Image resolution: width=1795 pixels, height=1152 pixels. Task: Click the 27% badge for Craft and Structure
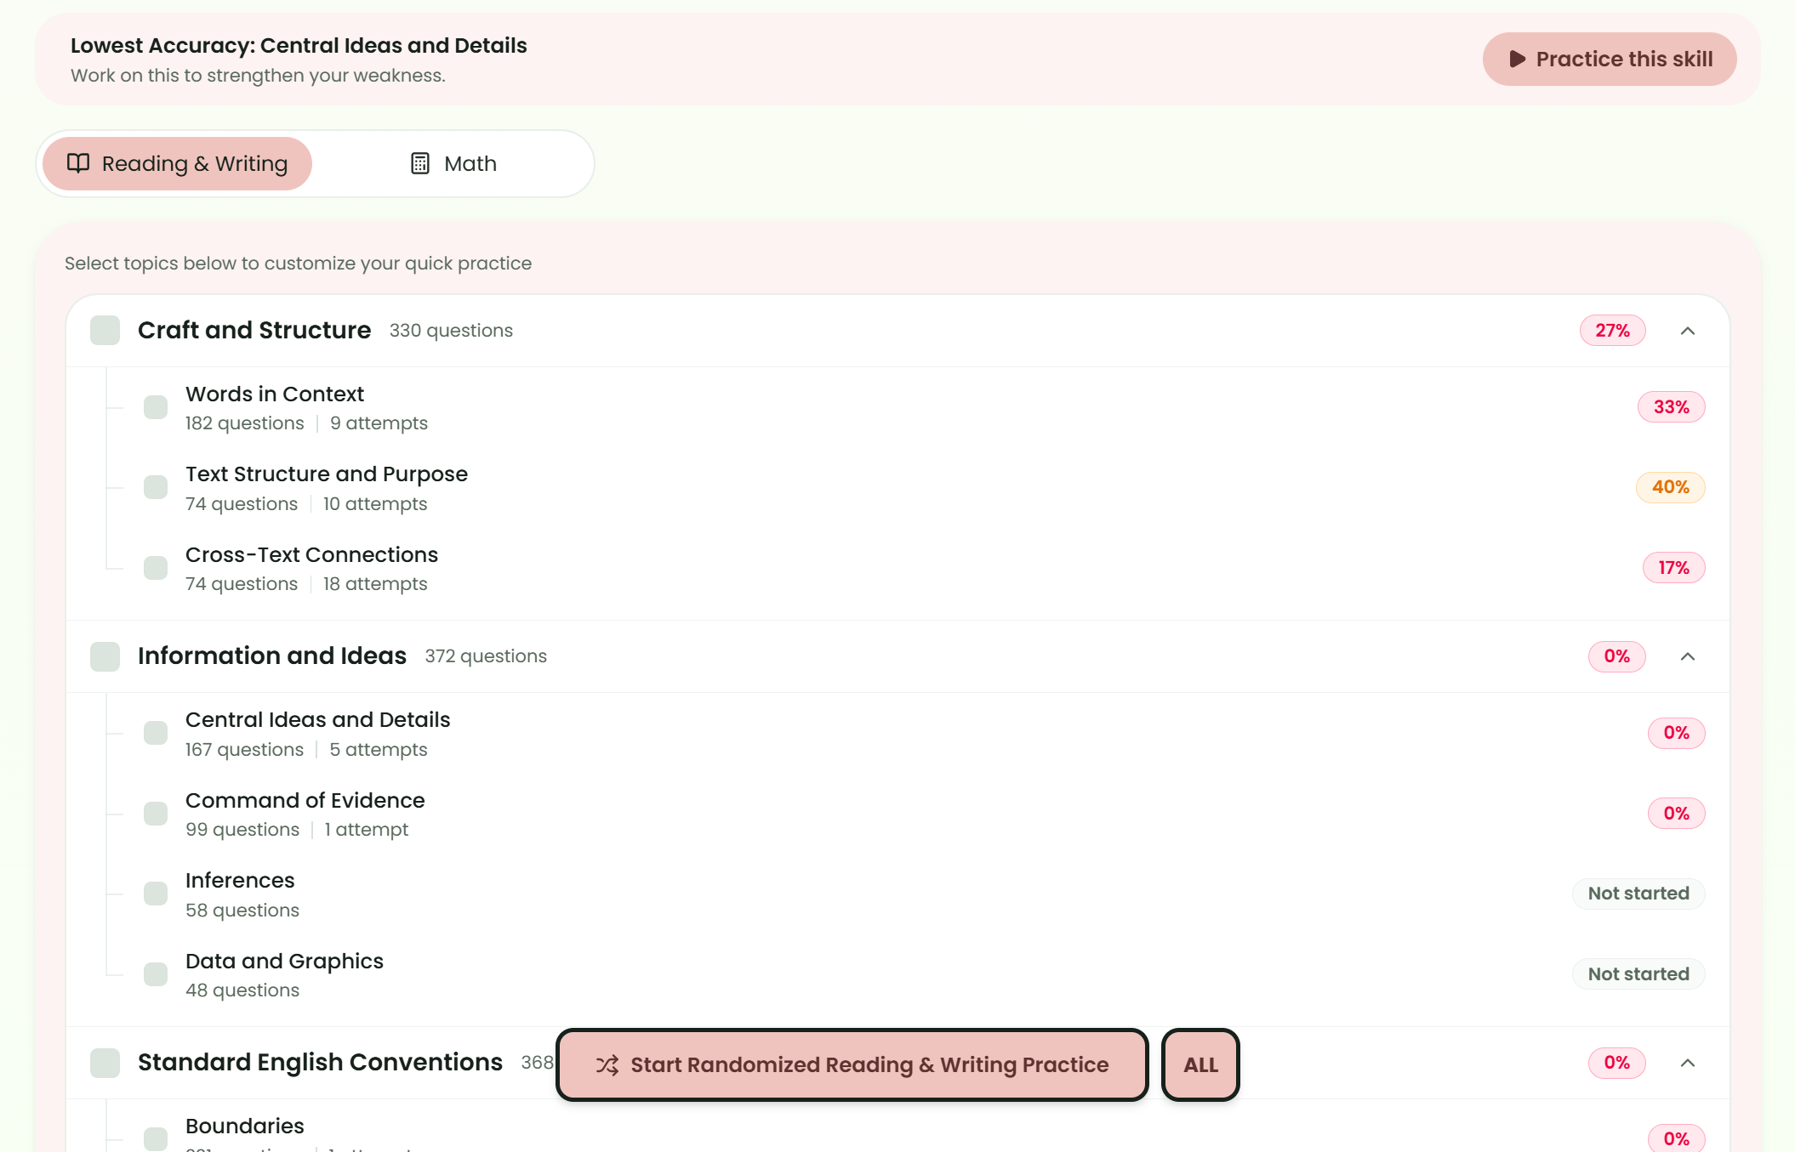point(1613,331)
